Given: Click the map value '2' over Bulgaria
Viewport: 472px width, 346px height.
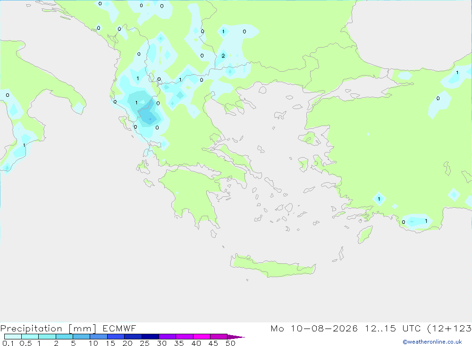Looking at the screenshot, I should point(223,56).
